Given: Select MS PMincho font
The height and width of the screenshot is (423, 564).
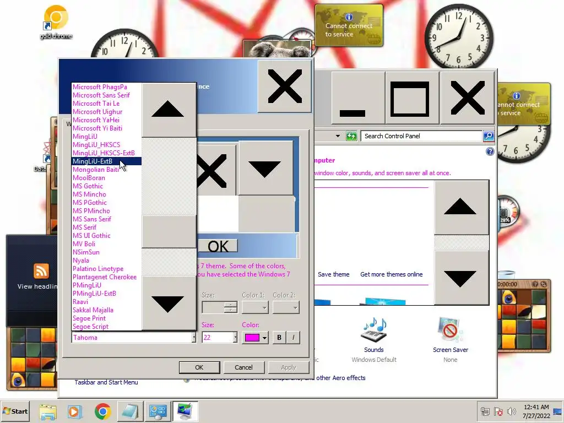Looking at the screenshot, I should [x=106, y=211].
